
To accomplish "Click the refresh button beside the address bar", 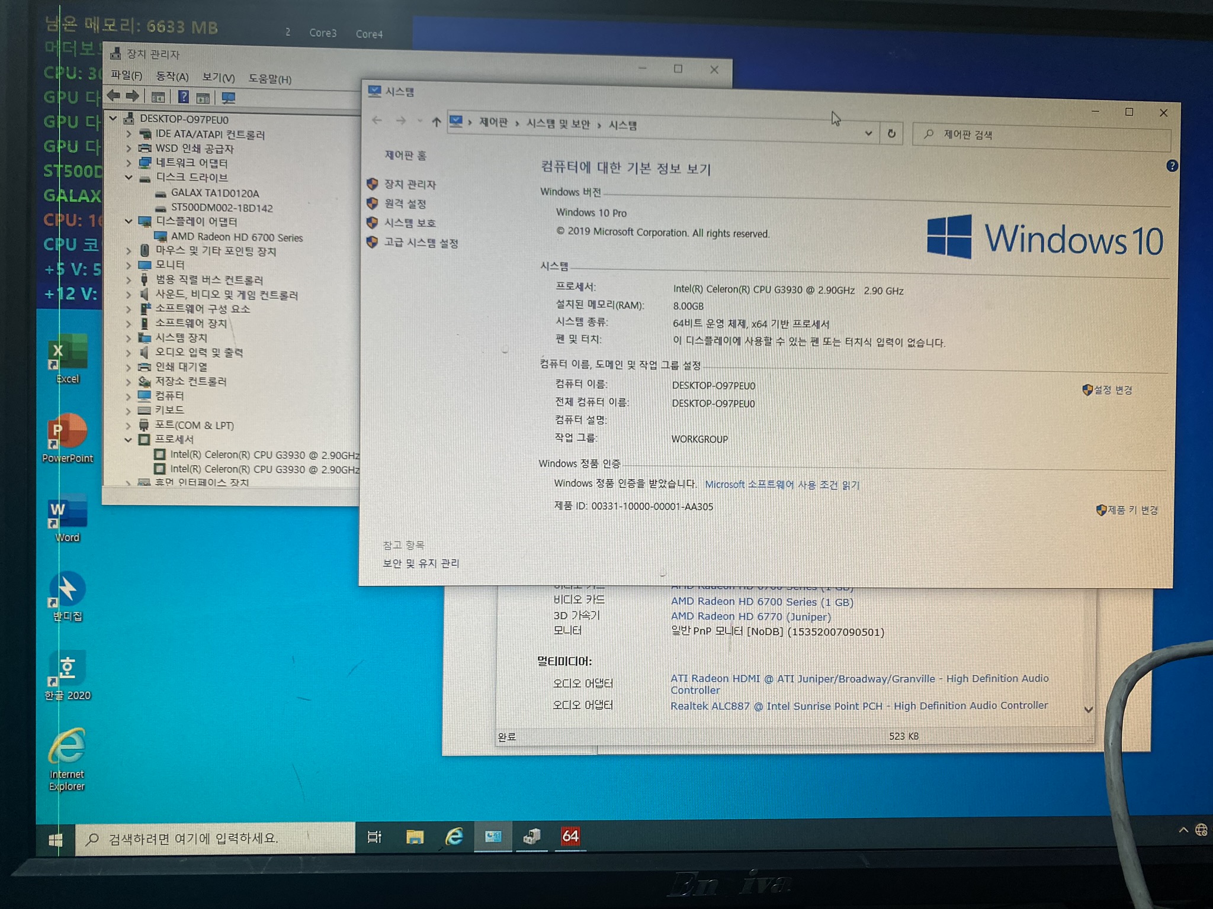I will [x=891, y=134].
